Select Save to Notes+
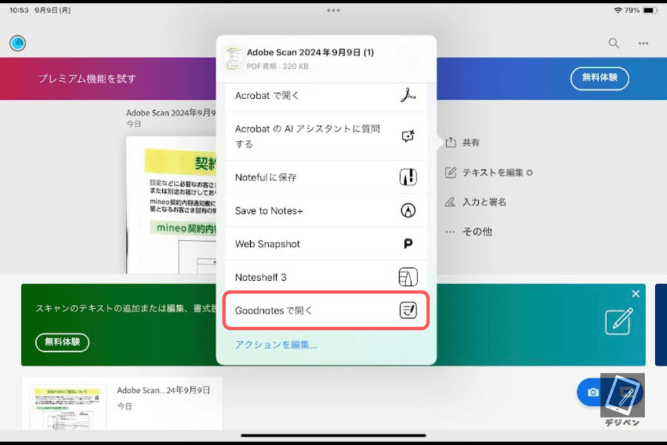Screen dimensions: 667x445 tap(326, 210)
